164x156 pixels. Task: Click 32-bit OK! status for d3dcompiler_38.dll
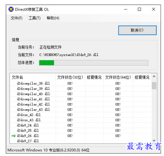click(x=70, y=84)
